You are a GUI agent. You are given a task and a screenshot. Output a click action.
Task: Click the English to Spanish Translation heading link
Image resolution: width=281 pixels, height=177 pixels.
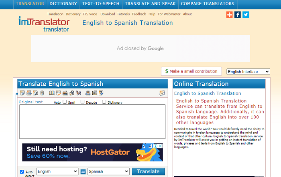(x=208, y=93)
